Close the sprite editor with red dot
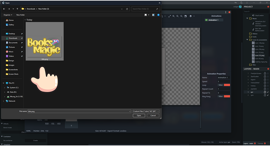270x146 pixels. [x=229, y=12]
